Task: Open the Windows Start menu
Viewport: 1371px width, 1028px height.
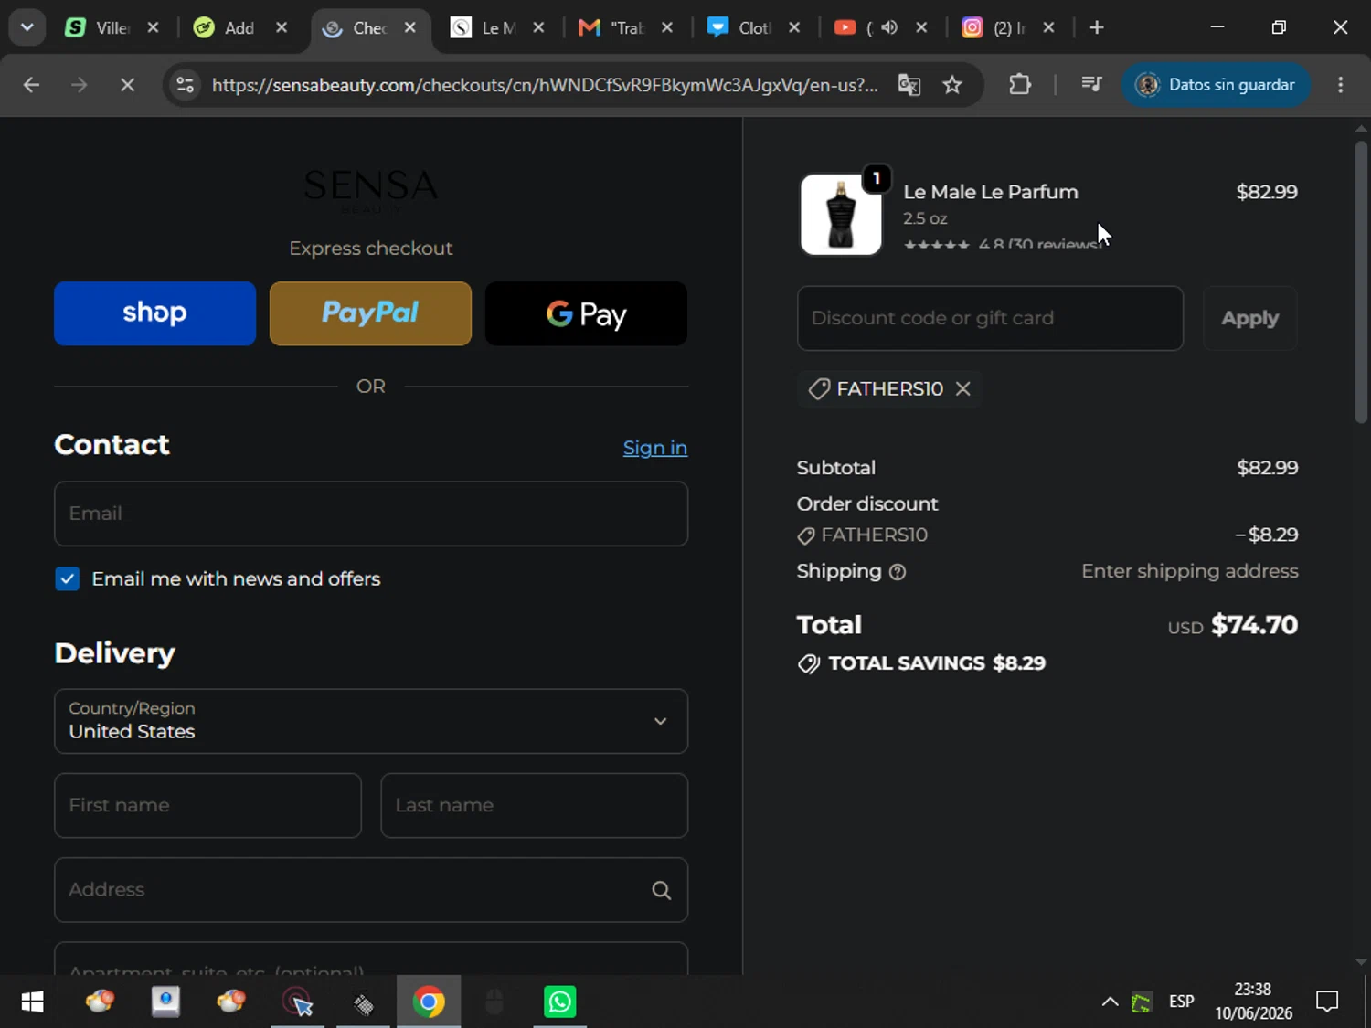Action: click(x=32, y=1002)
